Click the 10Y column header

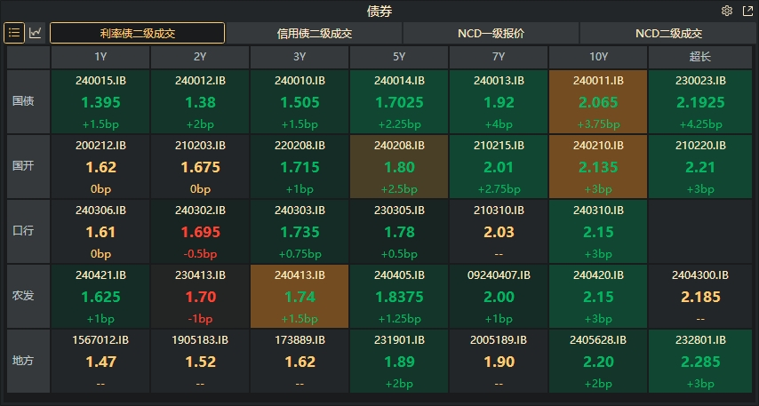click(x=598, y=57)
